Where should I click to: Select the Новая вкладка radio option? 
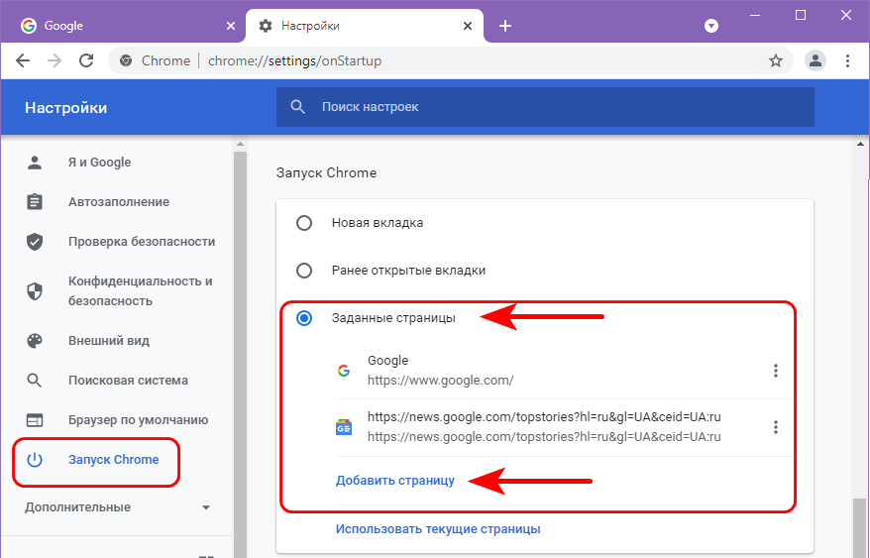(304, 223)
